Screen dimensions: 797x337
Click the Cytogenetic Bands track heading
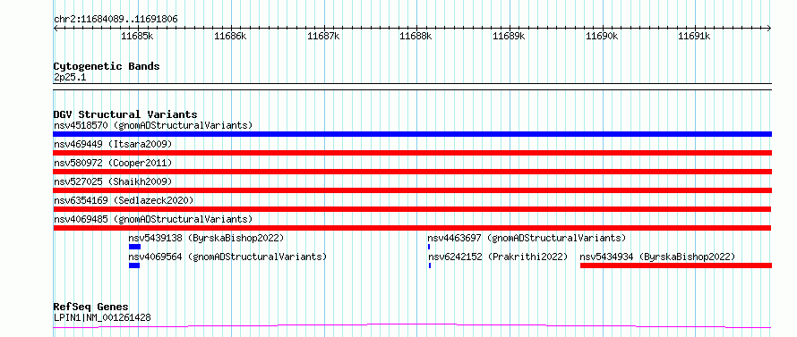tap(107, 66)
